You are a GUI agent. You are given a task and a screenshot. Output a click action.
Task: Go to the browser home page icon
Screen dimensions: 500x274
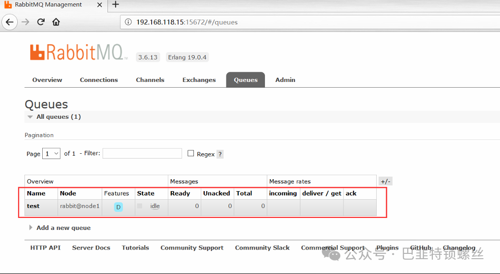pyautogui.click(x=56, y=22)
